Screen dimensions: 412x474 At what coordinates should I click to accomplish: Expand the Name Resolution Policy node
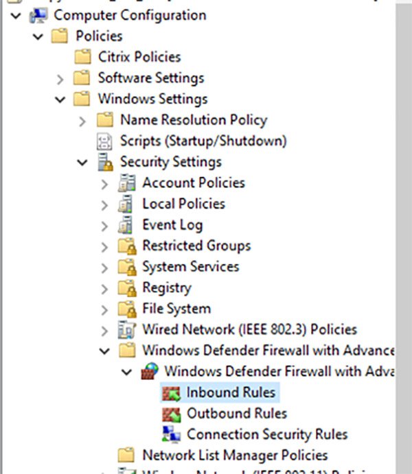coord(82,121)
